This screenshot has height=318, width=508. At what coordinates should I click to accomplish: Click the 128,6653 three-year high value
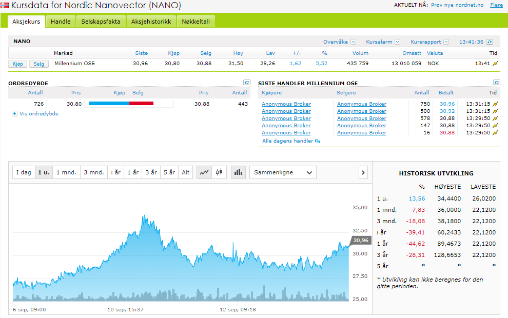(x=447, y=255)
